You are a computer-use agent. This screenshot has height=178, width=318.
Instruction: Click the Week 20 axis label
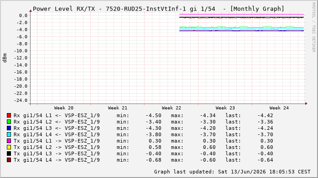(64, 108)
